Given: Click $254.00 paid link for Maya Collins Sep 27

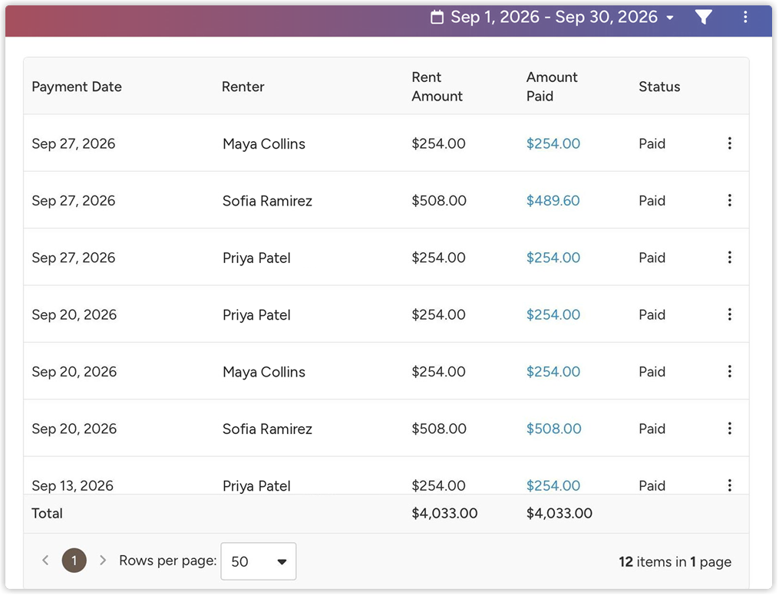Looking at the screenshot, I should pyautogui.click(x=553, y=144).
